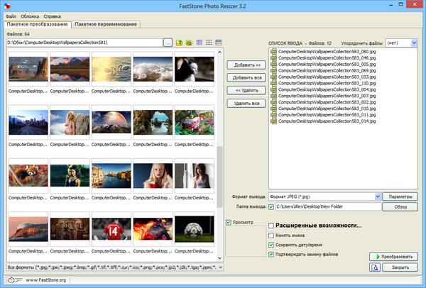The width and height of the screenshot is (426, 288).
Task: Go up one folder level icon
Action: [x=180, y=43]
